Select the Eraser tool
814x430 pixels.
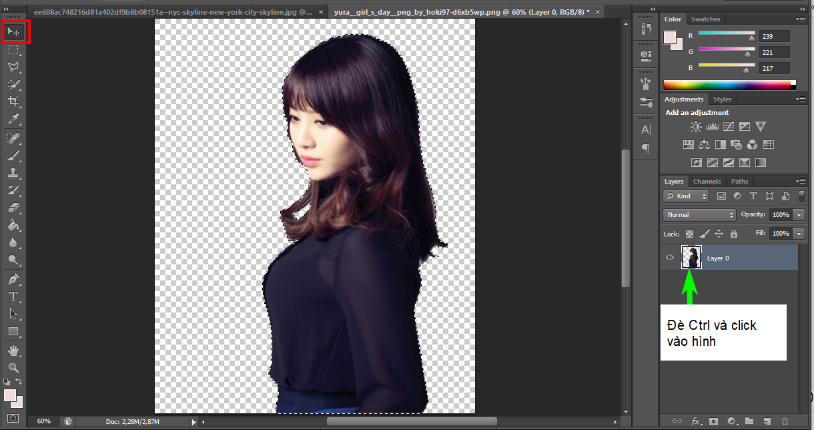point(13,208)
